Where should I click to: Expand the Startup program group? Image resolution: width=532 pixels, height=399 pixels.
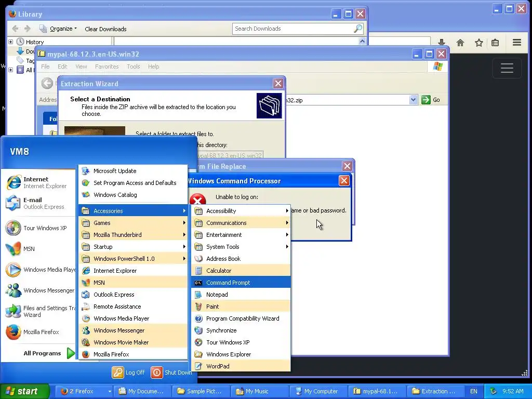pyautogui.click(x=133, y=247)
